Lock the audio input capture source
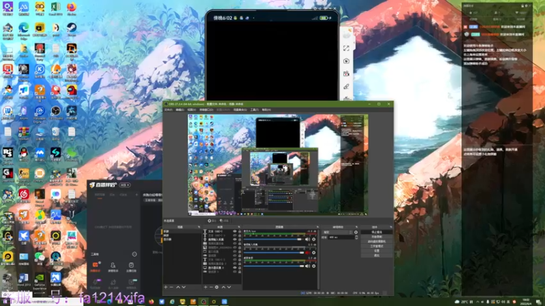 point(240,239)
